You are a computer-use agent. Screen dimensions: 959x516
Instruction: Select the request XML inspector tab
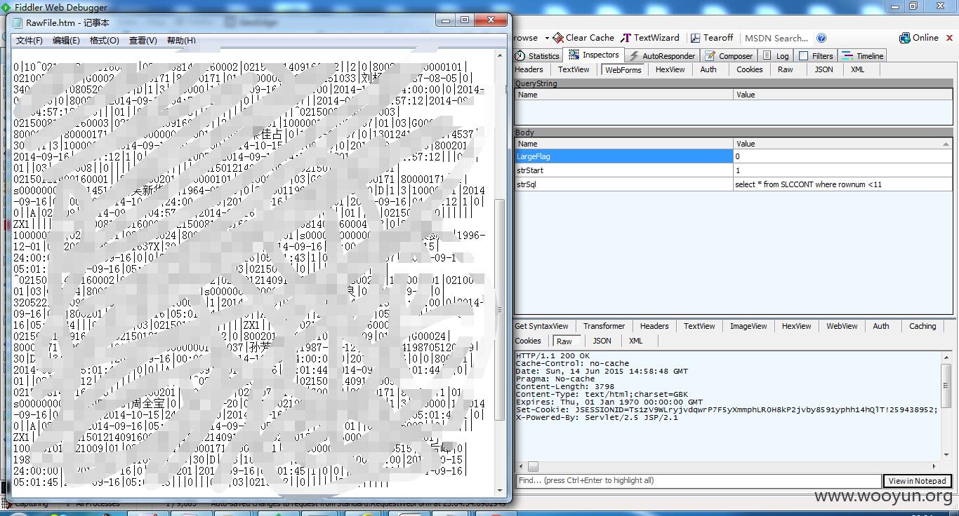(857, 69)
